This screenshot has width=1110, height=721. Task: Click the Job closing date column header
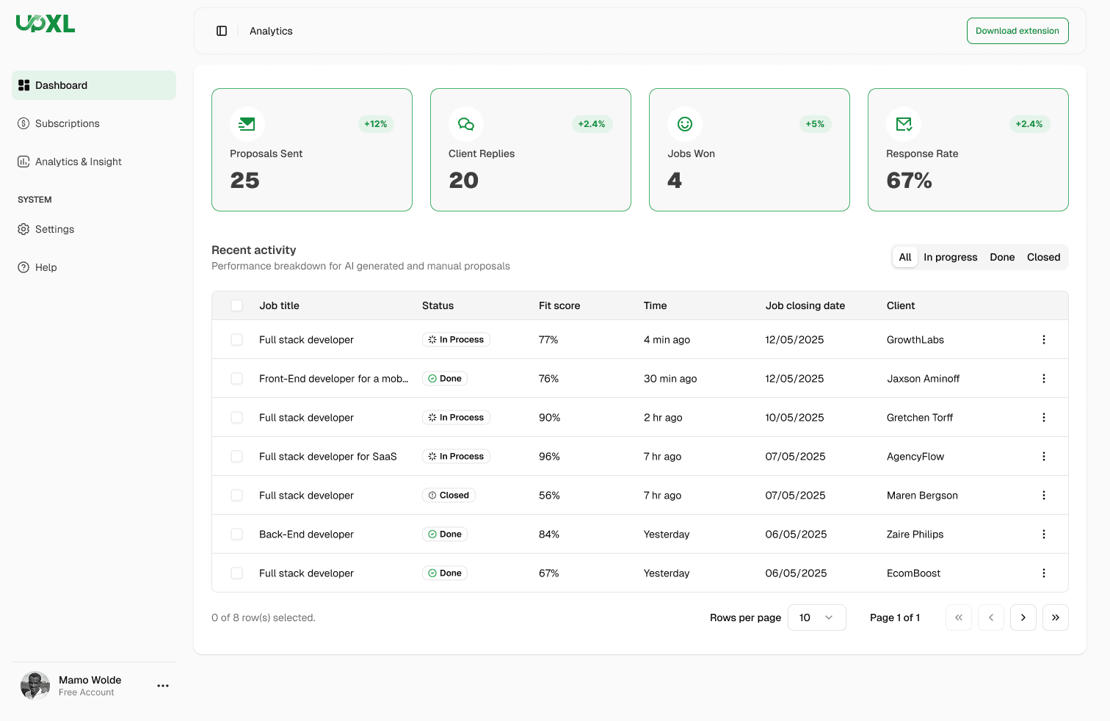805,305
